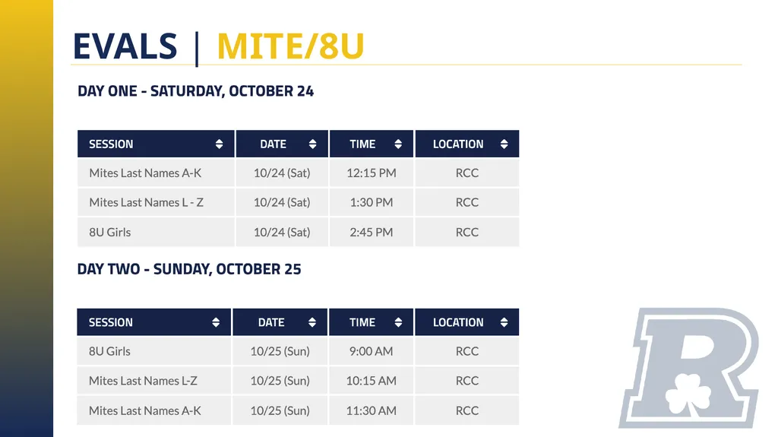Viewport: 778px width, 437px height.
Task: Click the 8U Girls 2:45 PM row
Action: 298,232
